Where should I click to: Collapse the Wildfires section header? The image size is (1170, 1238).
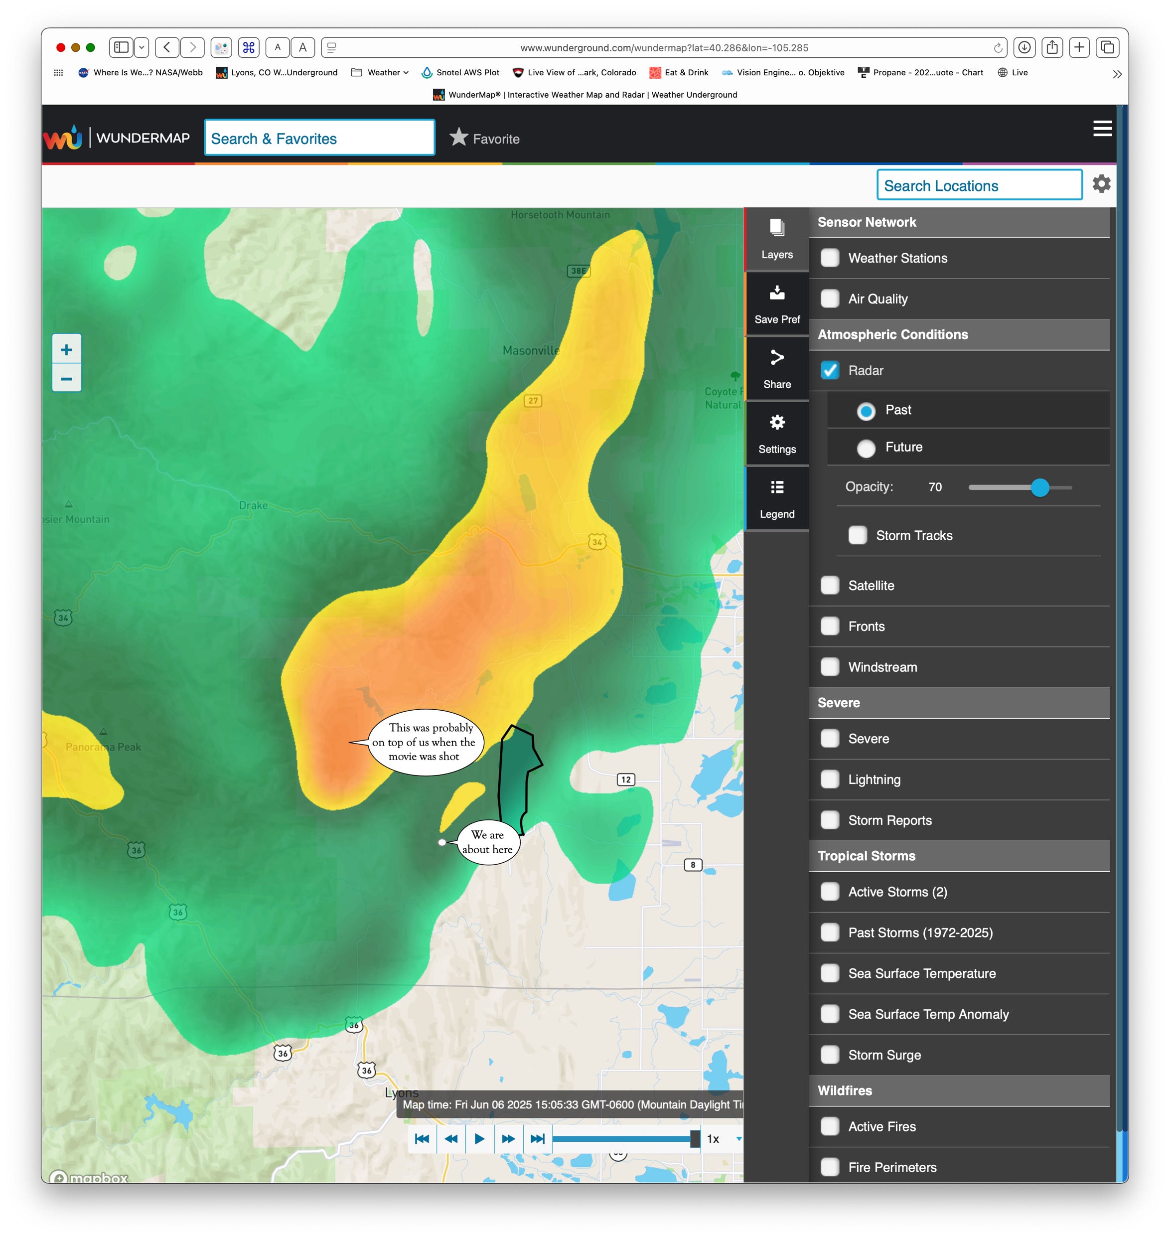[x=959, y=1090]
